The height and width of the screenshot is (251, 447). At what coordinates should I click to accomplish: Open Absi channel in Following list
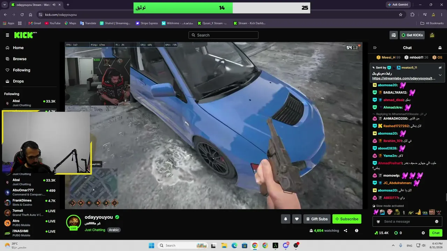click(30, 103)
